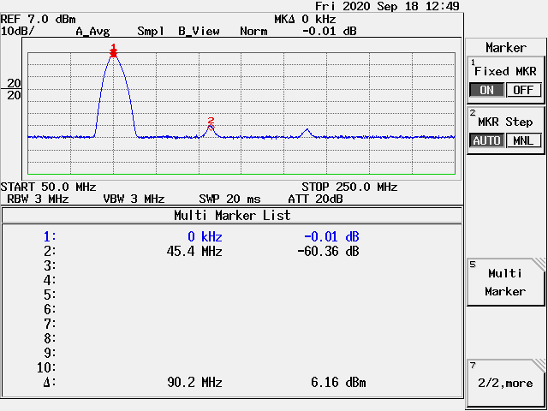The height and width of the screenshot is (411, 548).
Task: Click the Multi Marker List header
Action: [x=232, y=215]
